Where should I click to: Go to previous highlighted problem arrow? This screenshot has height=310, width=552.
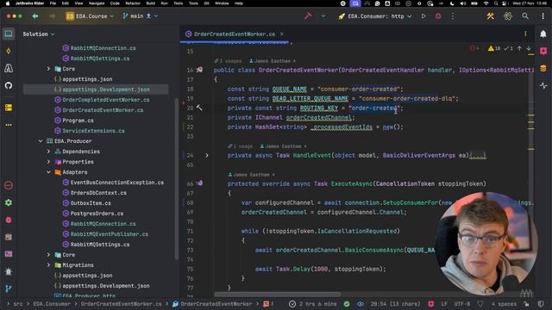[x=519, y=48]
